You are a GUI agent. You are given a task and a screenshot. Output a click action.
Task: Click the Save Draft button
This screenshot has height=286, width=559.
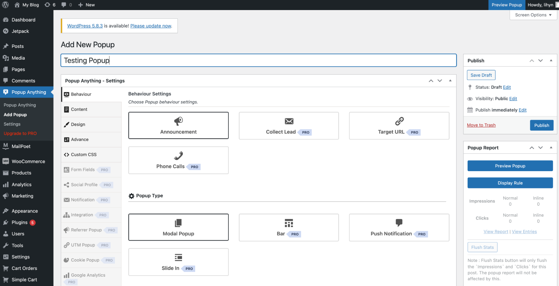point(481,75)
